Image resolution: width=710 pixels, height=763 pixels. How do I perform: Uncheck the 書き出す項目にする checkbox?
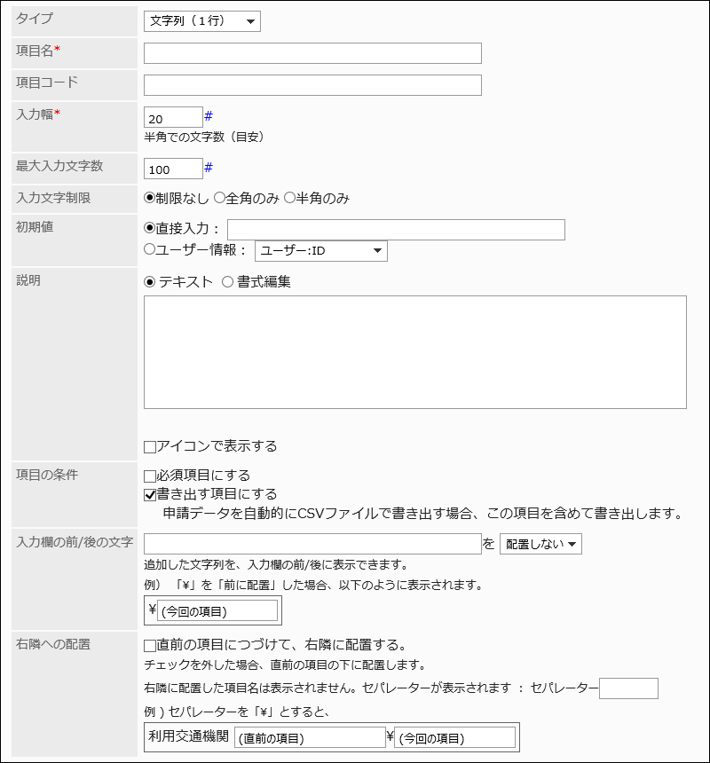(x=150, y=494)
